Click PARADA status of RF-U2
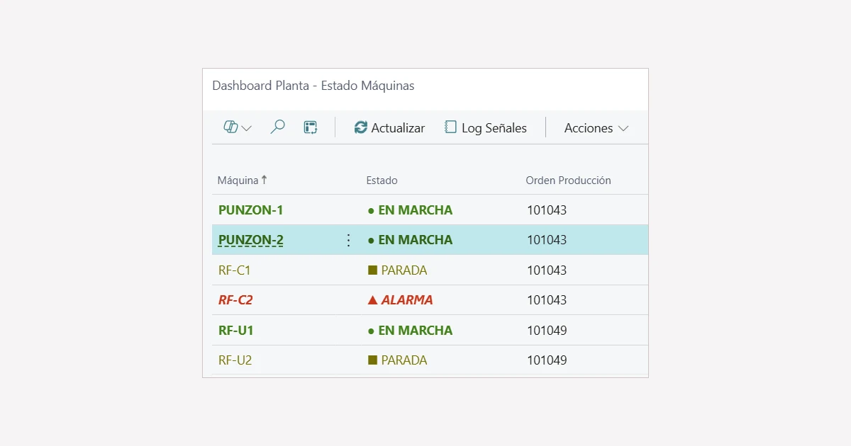This screenshot has height=446, width=851. 398,360
